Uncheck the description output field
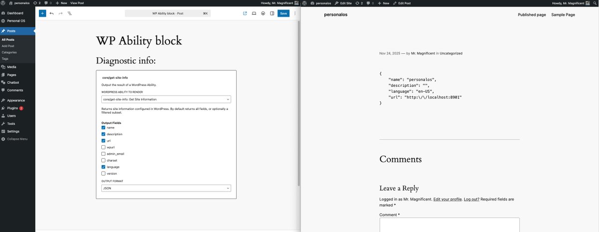Screen dimensions: 599x232 click(x=103, y=134)
